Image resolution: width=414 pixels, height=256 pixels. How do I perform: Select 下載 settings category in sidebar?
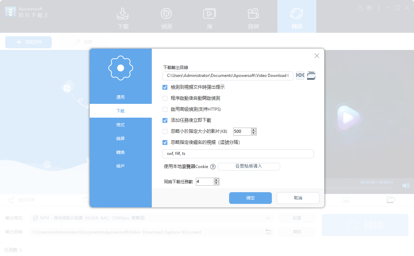pos(120,111)
